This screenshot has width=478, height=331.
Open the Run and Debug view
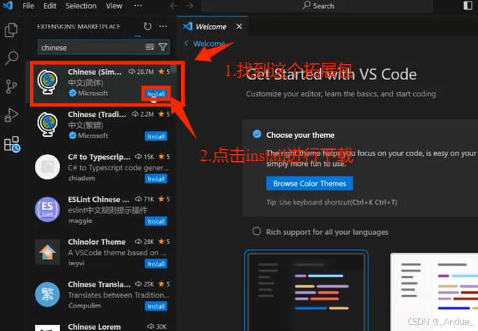click(11, 115)
